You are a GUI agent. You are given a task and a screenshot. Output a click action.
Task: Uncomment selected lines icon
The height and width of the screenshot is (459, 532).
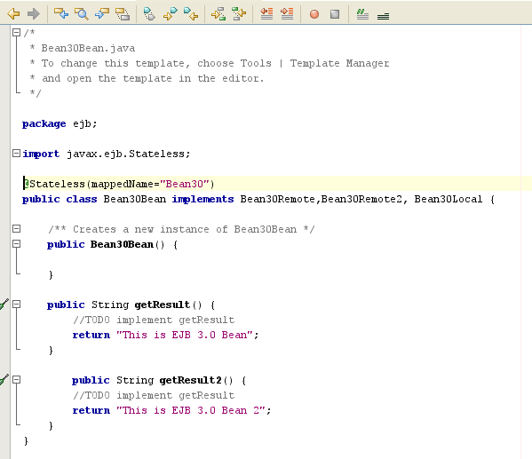pyautogui.click(x=383, y=16)
